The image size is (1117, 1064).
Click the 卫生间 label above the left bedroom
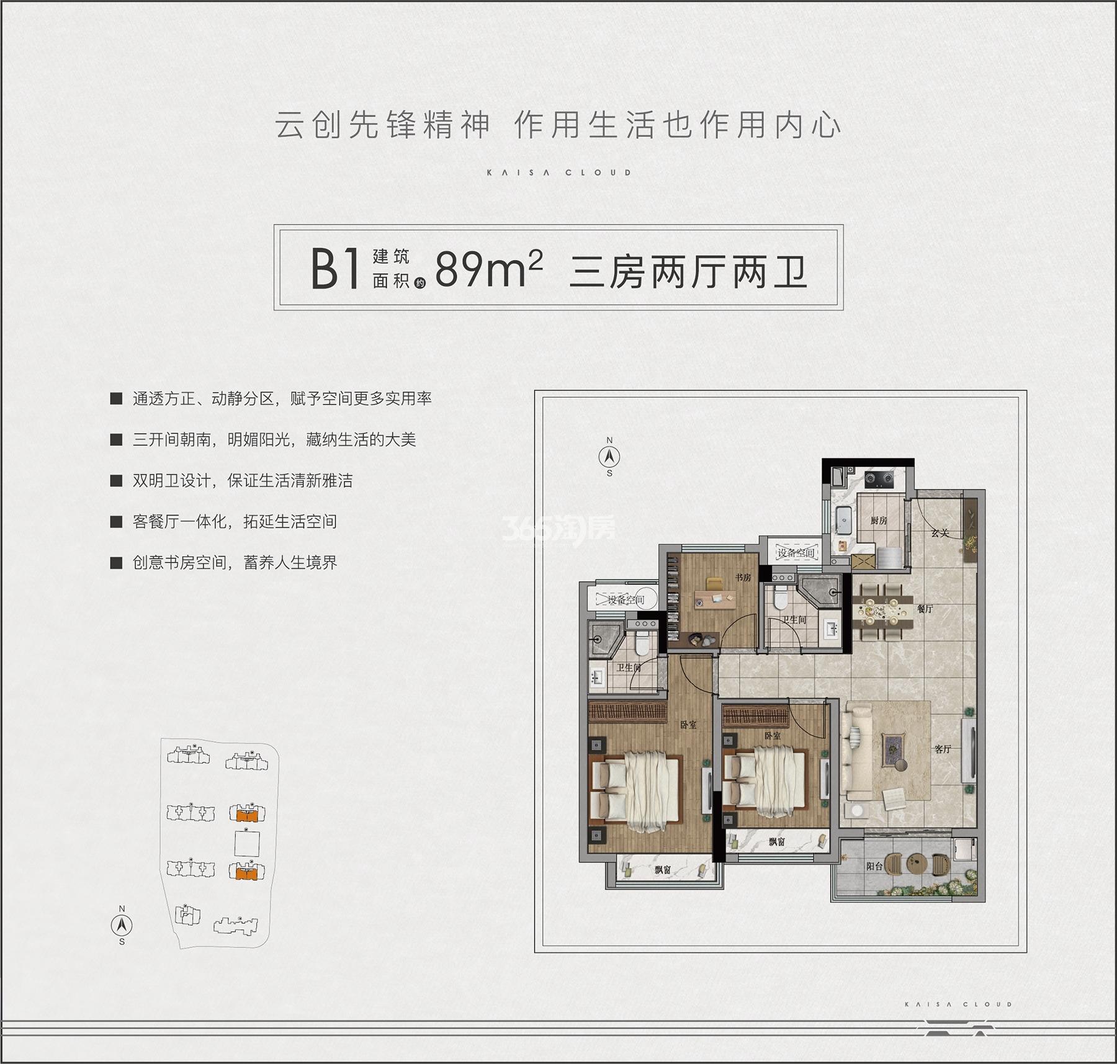[x=629, y=668]
